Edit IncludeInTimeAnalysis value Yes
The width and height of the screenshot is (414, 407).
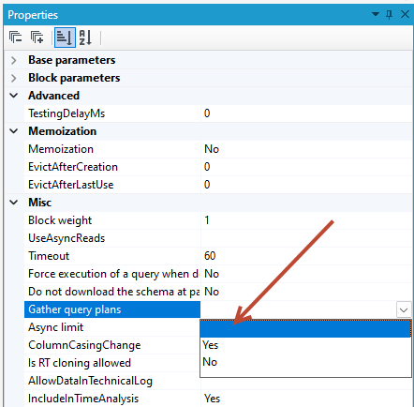(306, 399)
